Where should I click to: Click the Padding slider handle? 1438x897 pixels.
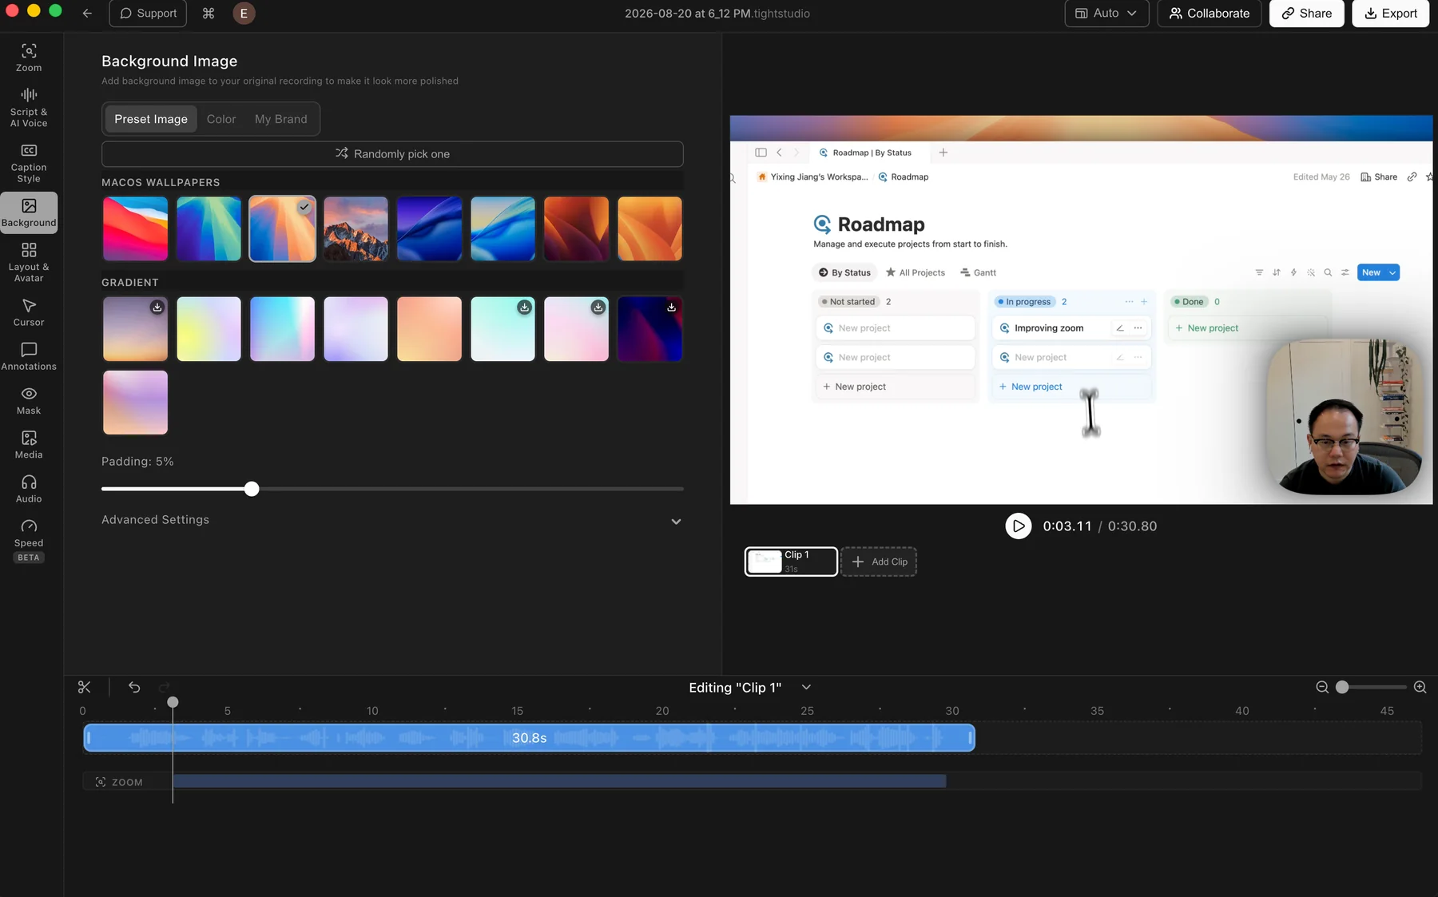coord(252,489)
